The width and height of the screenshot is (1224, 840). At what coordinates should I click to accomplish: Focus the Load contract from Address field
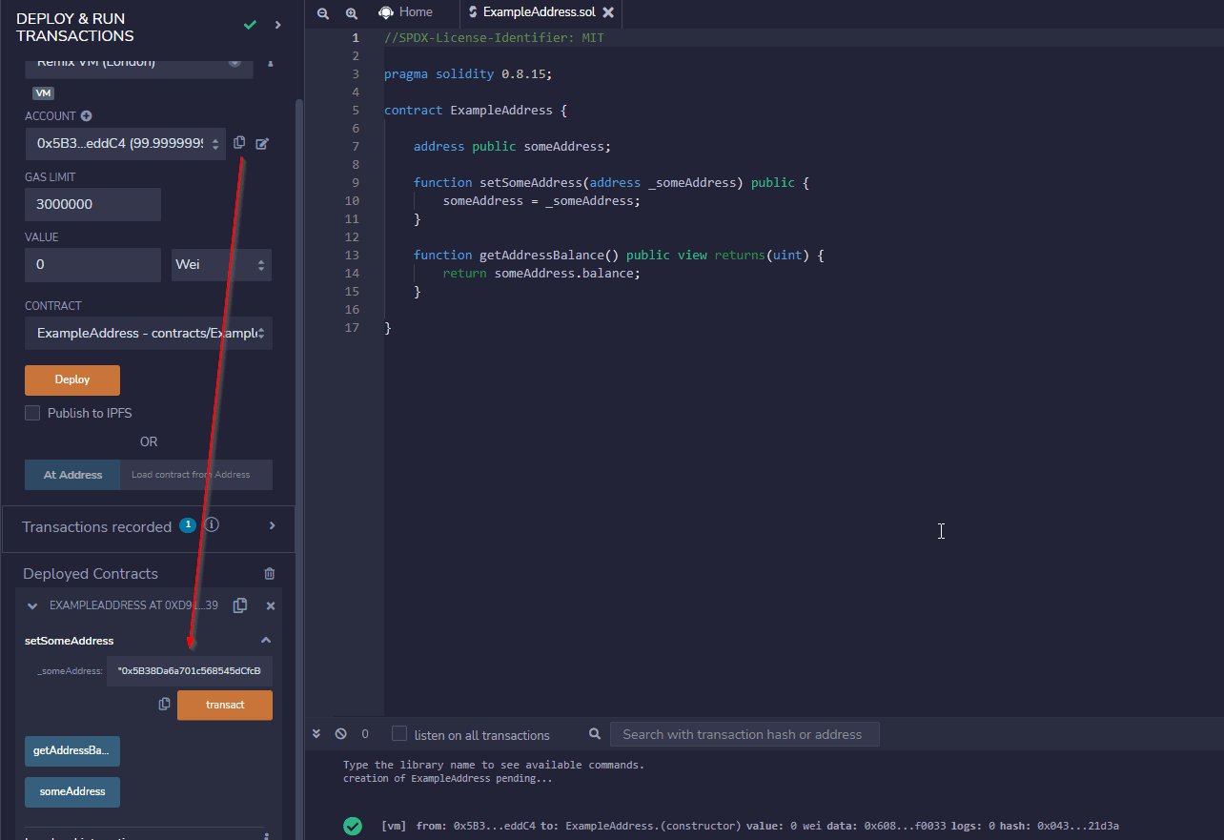[196, 475]
